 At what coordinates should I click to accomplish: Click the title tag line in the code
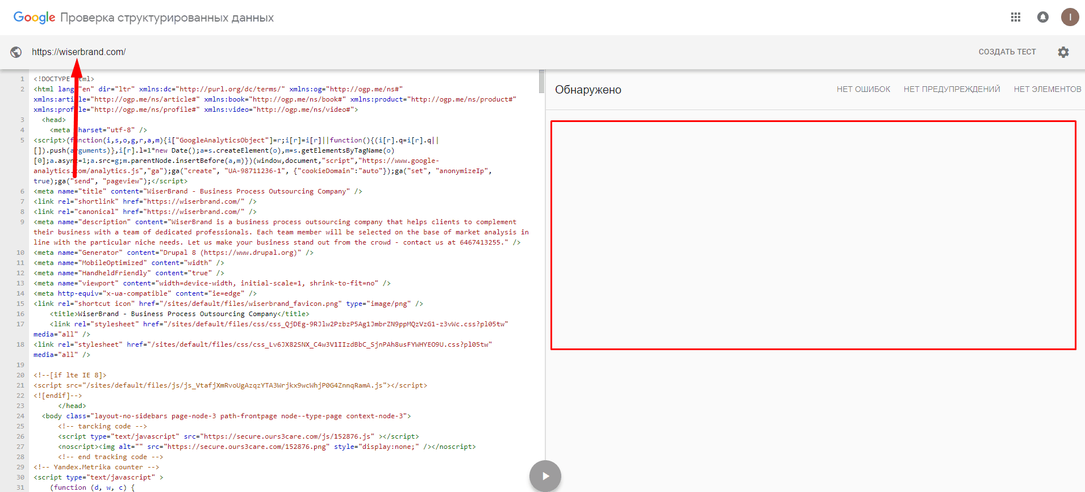point(179,314)
